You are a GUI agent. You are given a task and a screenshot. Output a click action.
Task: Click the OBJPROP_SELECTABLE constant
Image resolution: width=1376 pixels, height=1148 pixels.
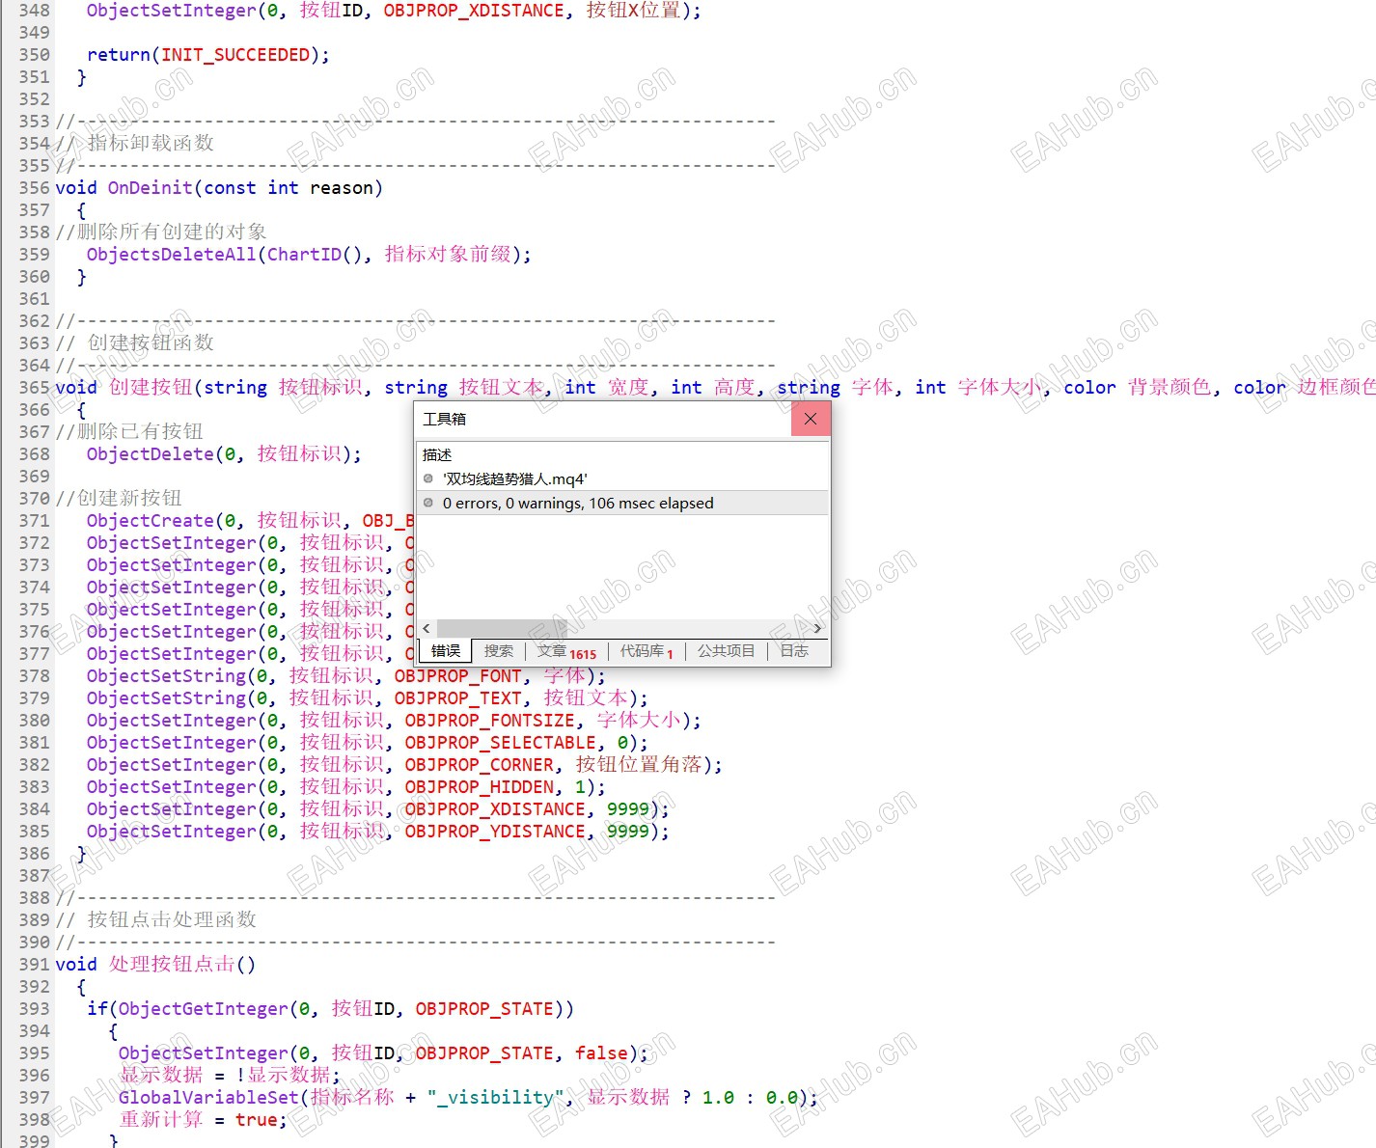pos(501,743)
